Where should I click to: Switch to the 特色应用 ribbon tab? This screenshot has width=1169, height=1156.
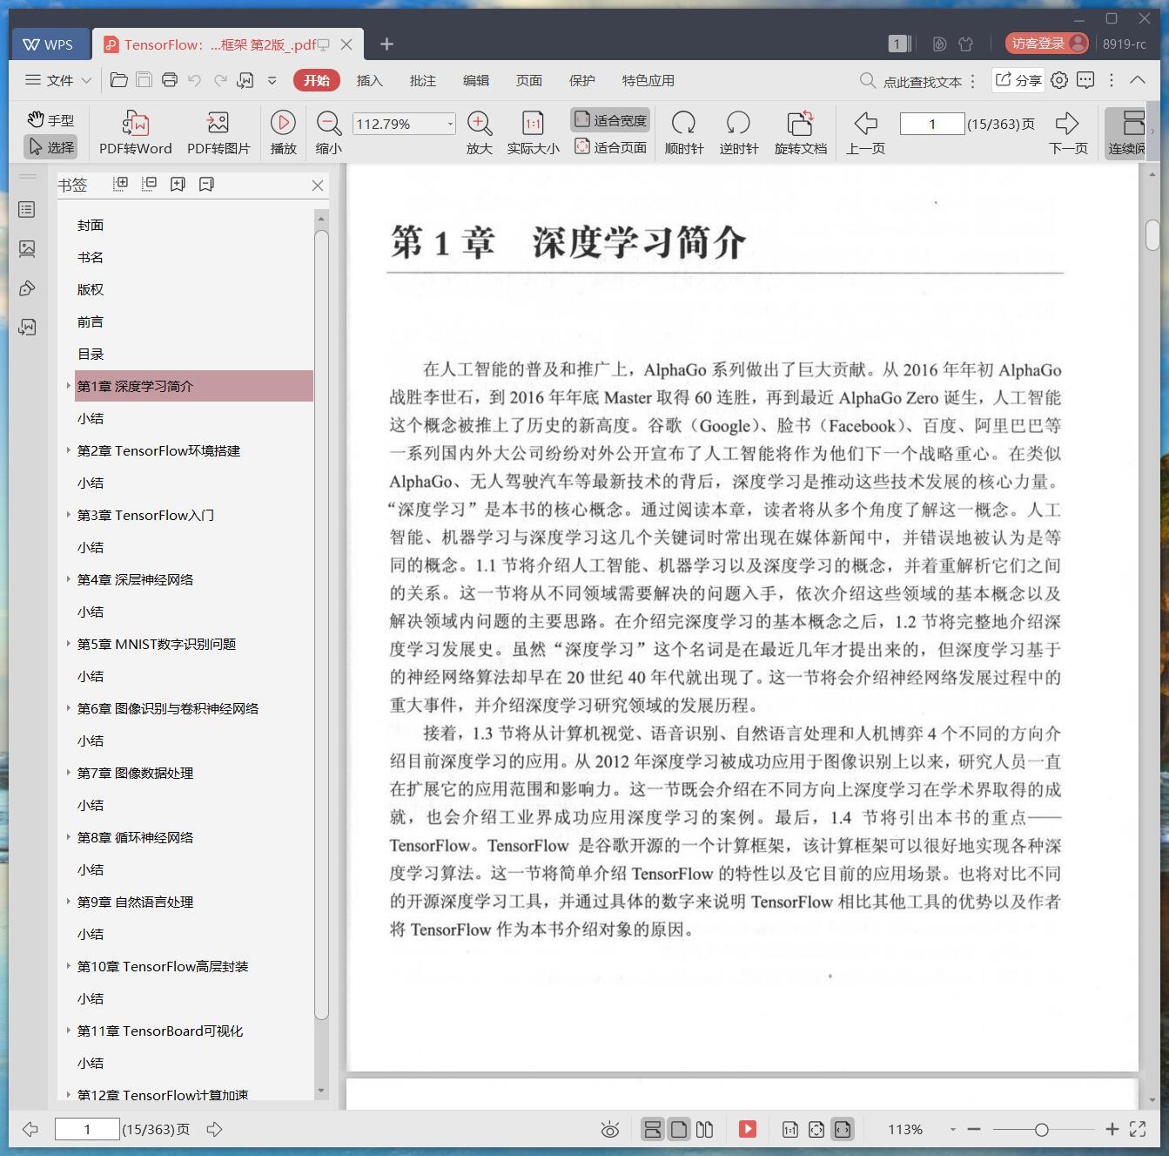(x=648, y=80)
